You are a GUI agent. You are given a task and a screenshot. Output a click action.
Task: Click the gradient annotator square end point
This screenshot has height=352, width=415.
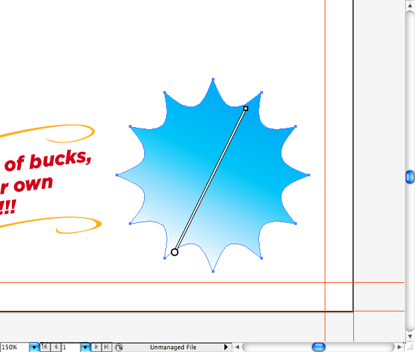[x=246, y=108]
